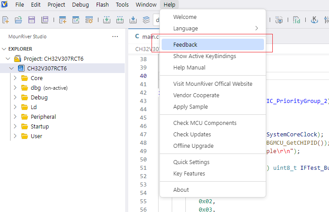Viewport: 329px width, 212px height.
Task: Click line number 40 in editor gutter
Action: point(143,76)
